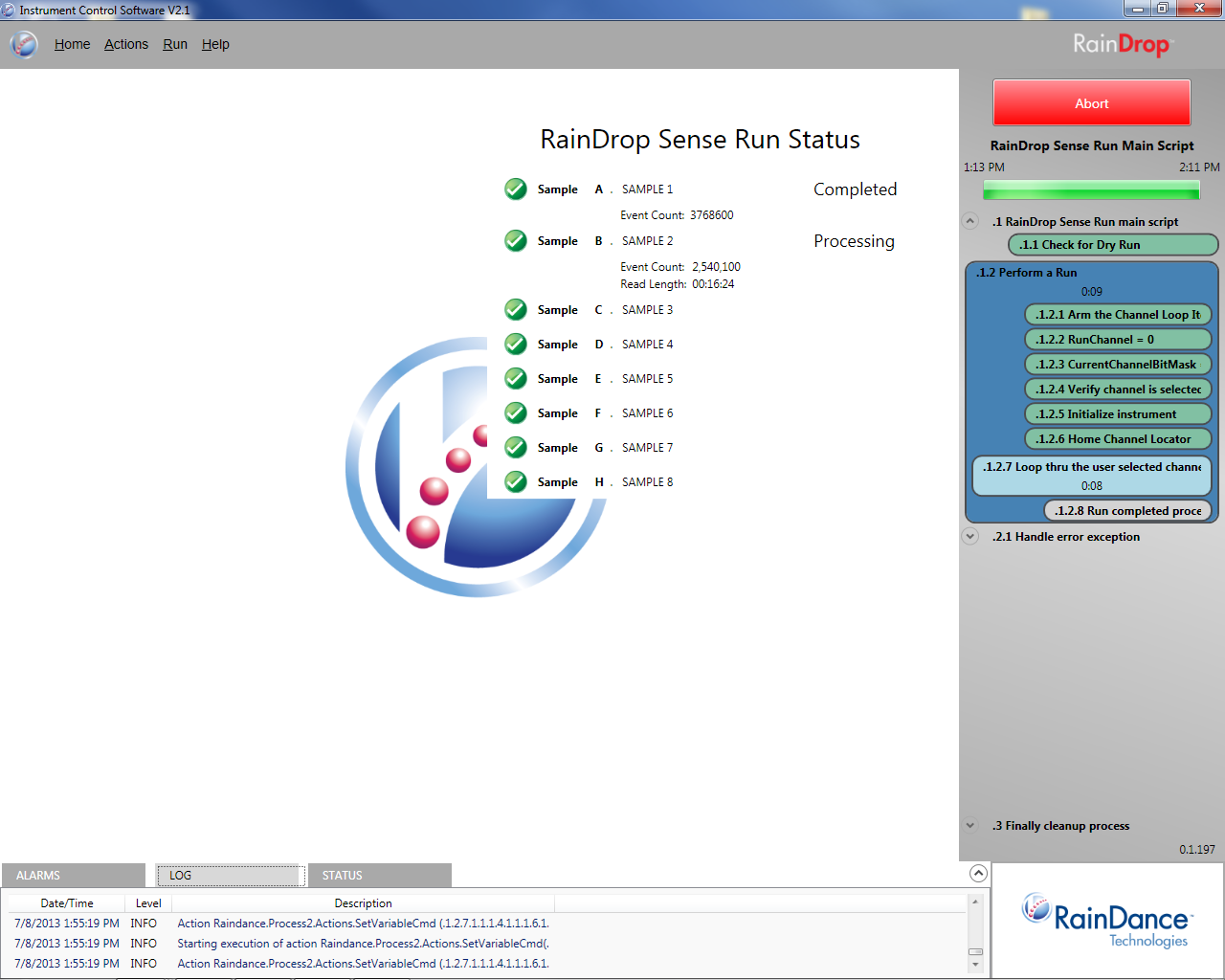This screenshot has height=980, width=1225.
Task: Select step 1.1 Check for Dry Run
Action: 1113,245
